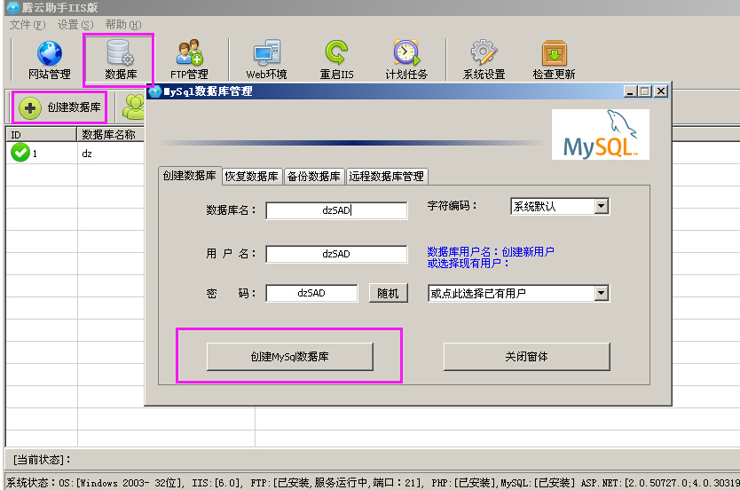Click the ID value 1 in the first row

pyautogui.click(x=35, y=154)
